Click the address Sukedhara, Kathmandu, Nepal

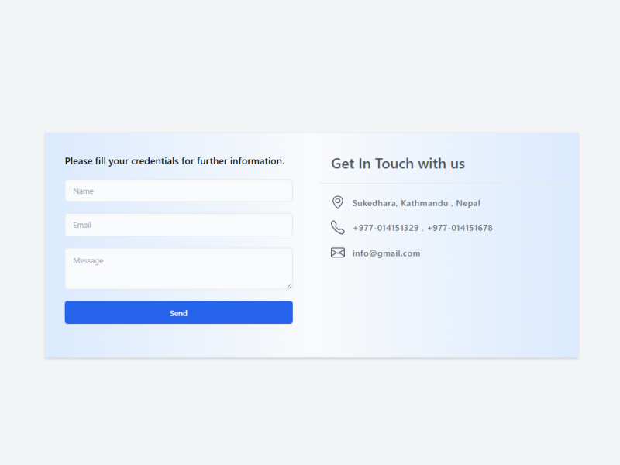click(416, 203)
